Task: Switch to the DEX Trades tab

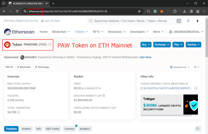Action: click(53, 129)
